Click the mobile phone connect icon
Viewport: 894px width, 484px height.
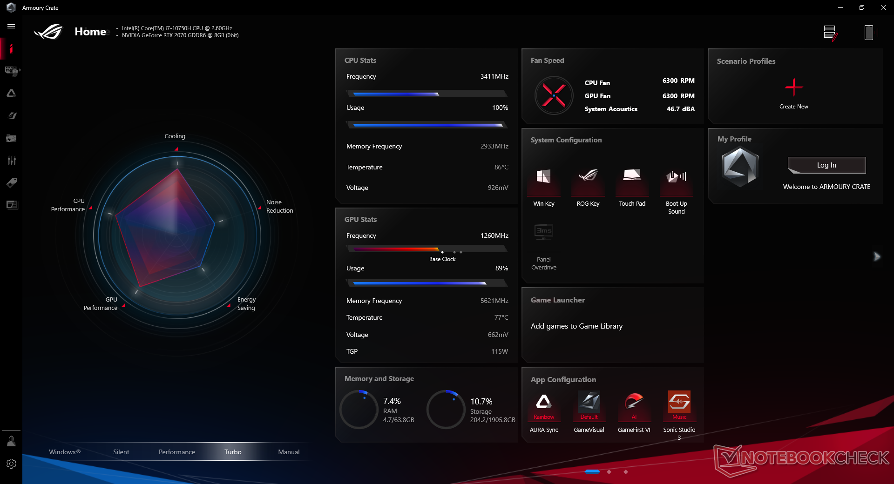(x=868, y=33)
